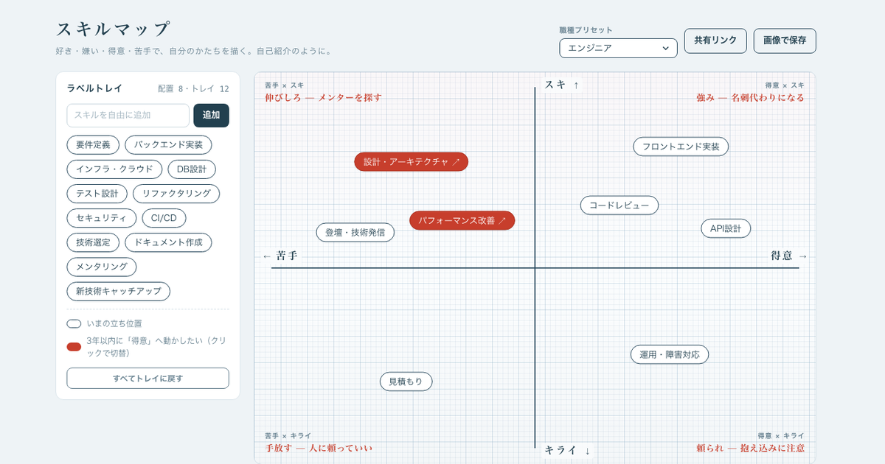Select the バックエンド実装 chip
The image size is (885, 464).
(168, 145)
